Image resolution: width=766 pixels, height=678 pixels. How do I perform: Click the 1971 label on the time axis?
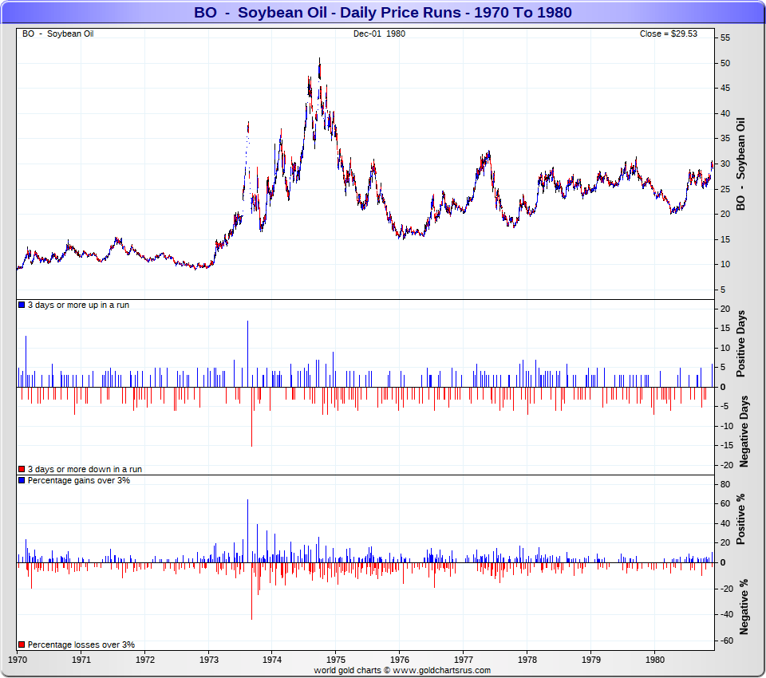pos(81,660)
